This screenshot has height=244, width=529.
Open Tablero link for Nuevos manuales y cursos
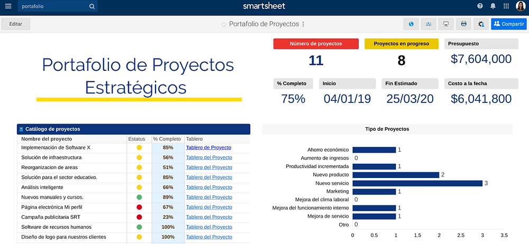209,197
